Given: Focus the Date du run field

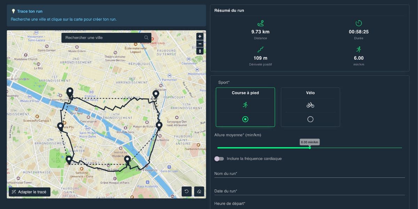Looking at the screenshot, I should pyautogui.click(x=310, y=191).
